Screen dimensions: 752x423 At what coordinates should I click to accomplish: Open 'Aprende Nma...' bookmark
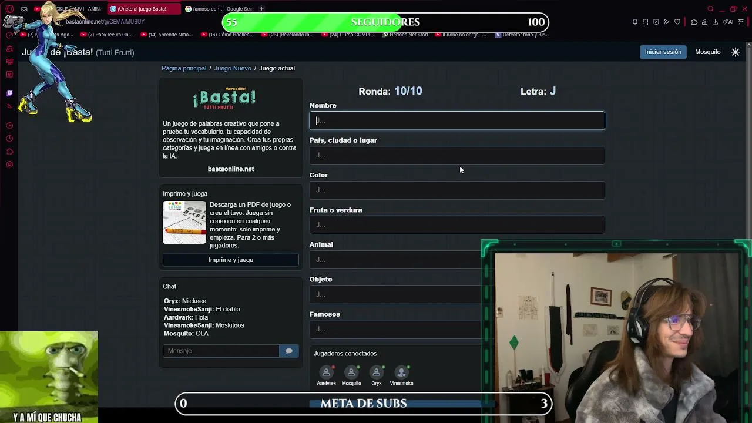(x=166, y=35)
